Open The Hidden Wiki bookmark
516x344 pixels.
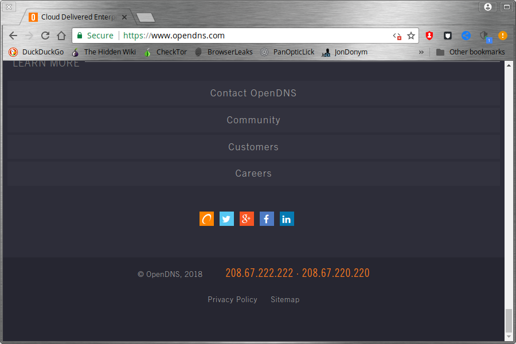pyautogui.click(x=104, y=52)
